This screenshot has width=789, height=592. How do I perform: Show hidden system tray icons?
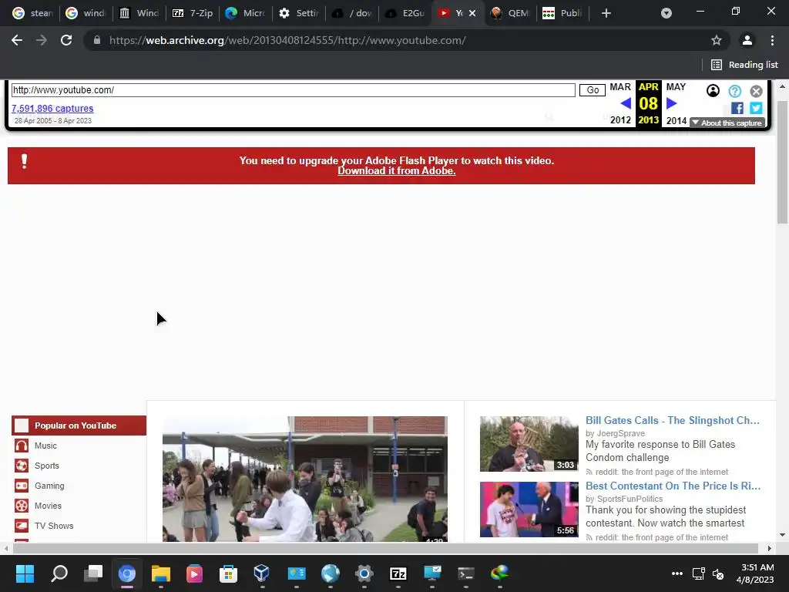point(677,573)
